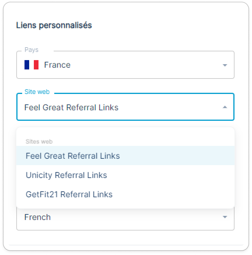Click the 'Pays' field label
The image size is (252, 255).
coord(31,50)
